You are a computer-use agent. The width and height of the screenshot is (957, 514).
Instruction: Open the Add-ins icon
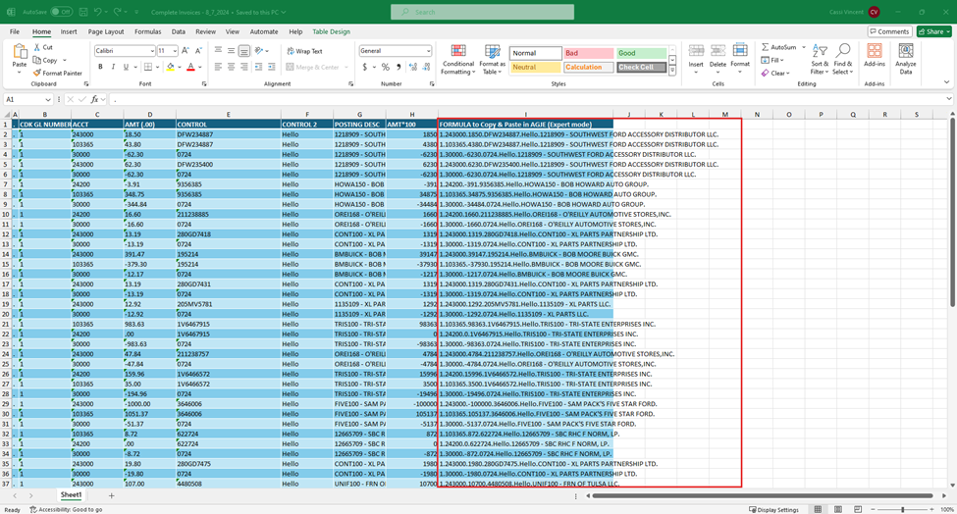point(874,51)
